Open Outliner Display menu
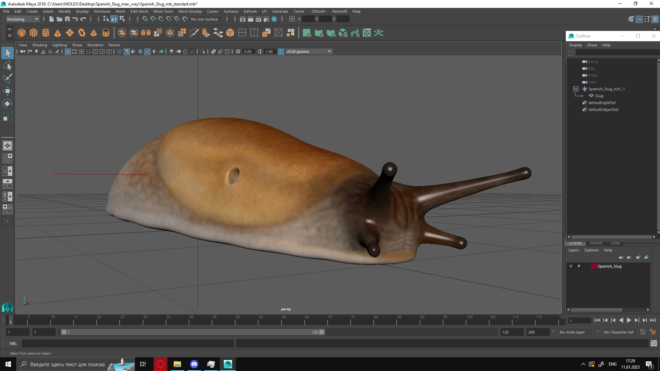Image resolution: width=660 pixels, height=371 pixels. (x=575, y=45)
